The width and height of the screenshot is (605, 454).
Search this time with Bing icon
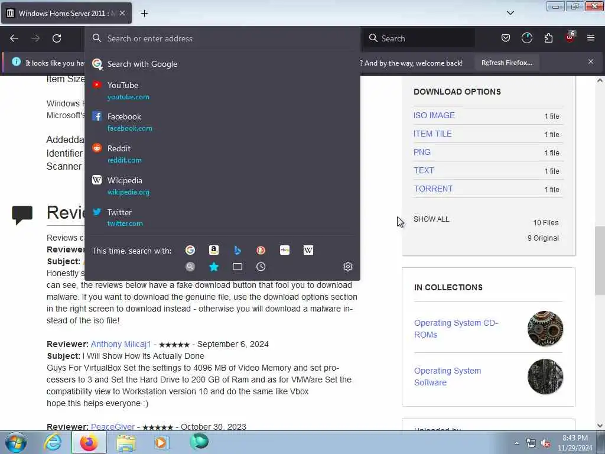(238, 250)
